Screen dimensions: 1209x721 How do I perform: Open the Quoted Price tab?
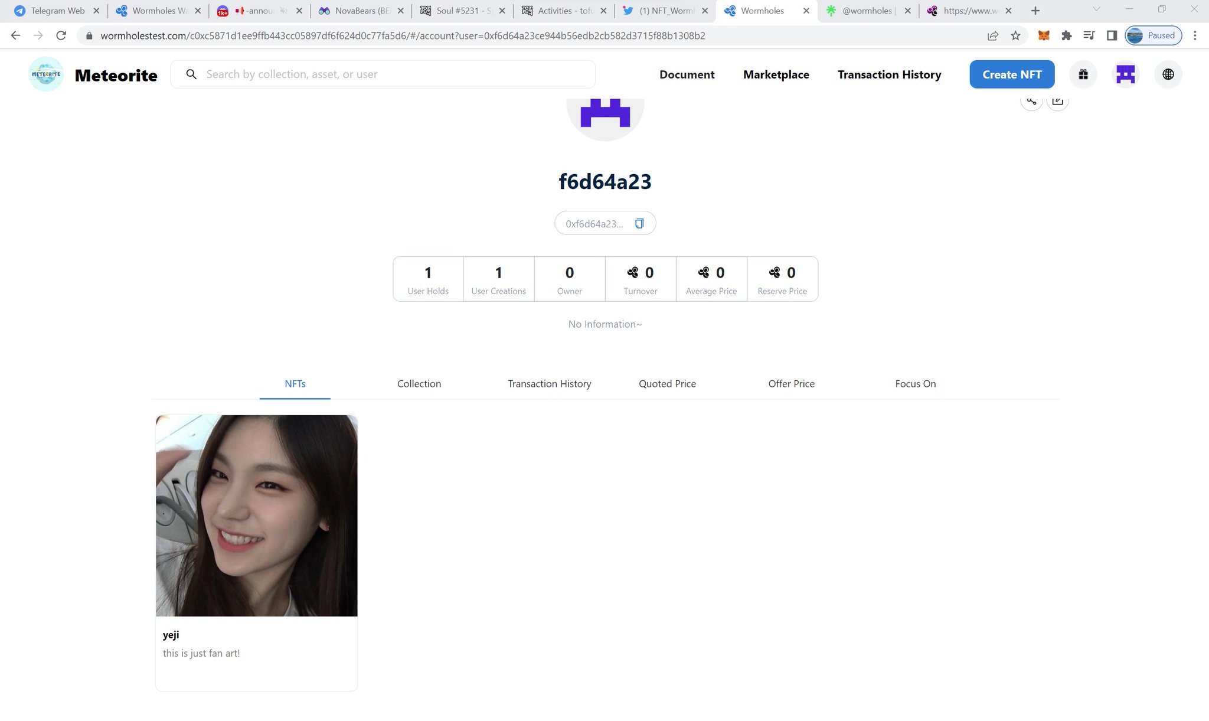(667, 384)
